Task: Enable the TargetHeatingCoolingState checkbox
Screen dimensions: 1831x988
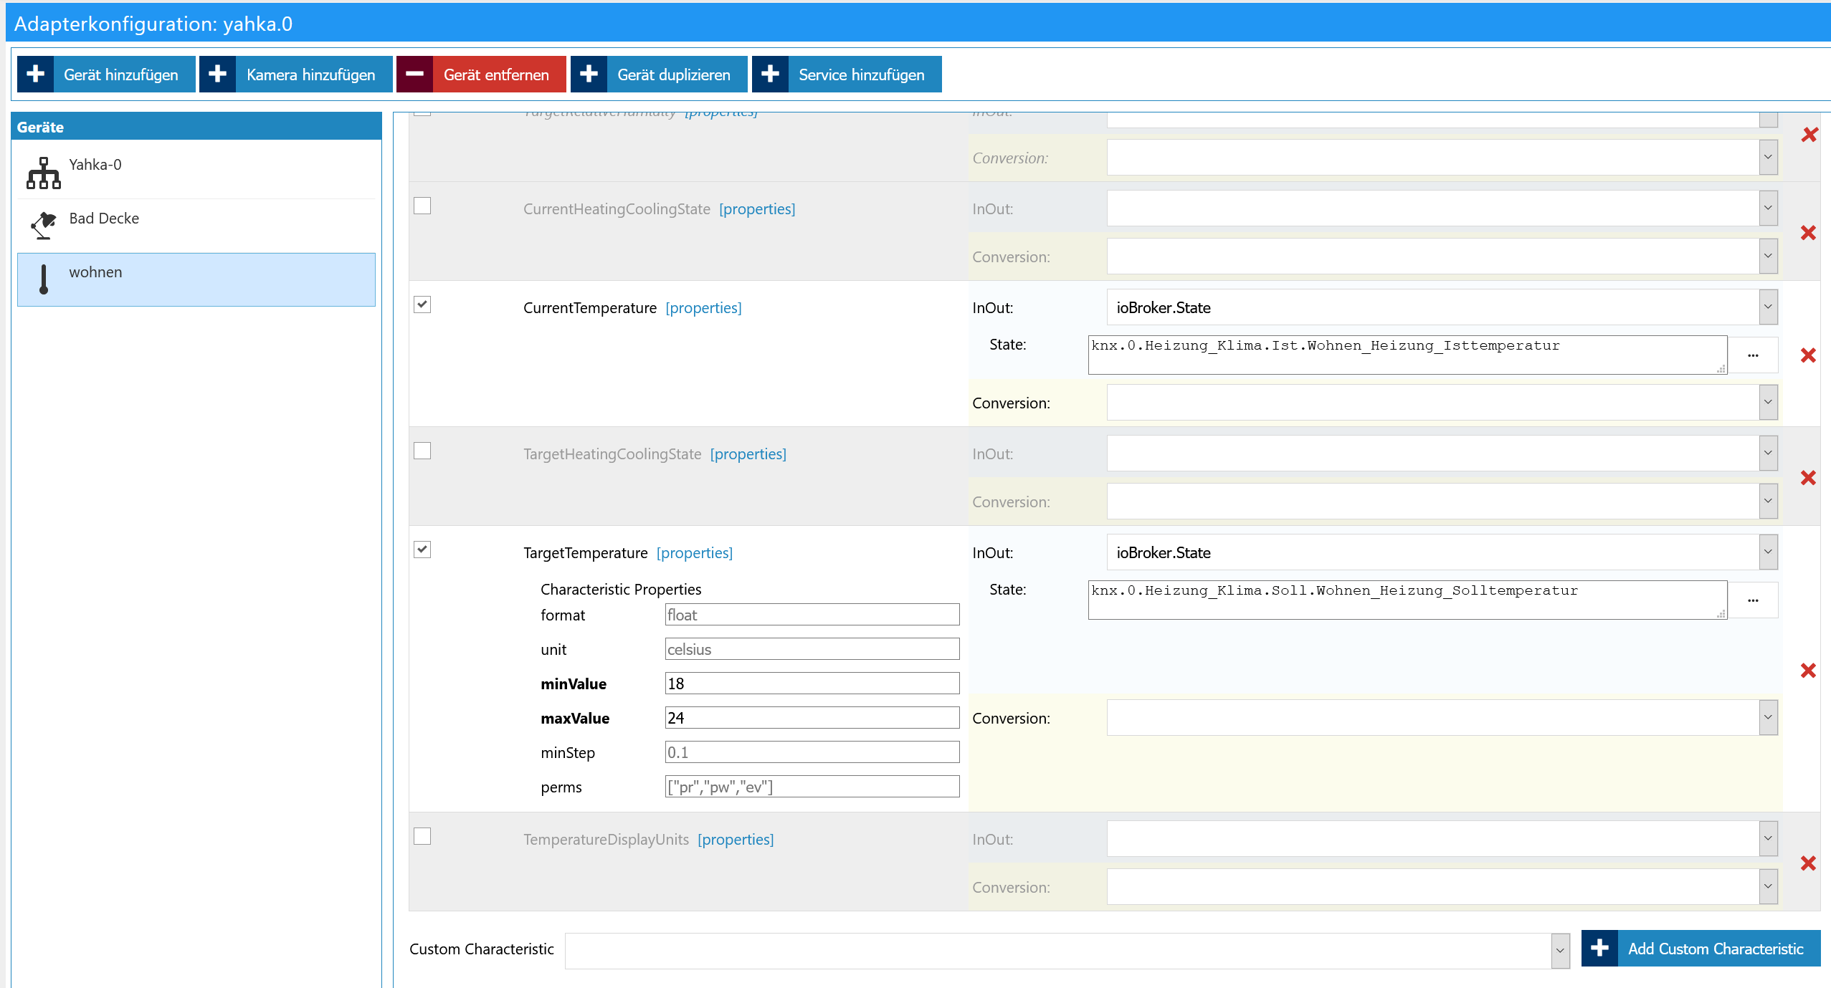Action: [x=422, y=451]
